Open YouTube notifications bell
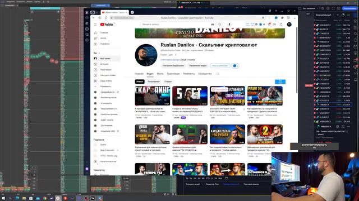 tap(281, 25)
